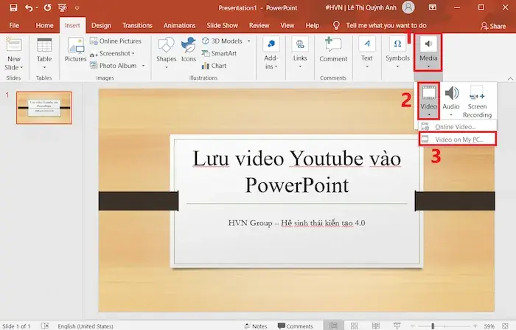This screenshot has height=330, width=516.
Task: Open the Text group dropdown
Action: pos(366,53)
